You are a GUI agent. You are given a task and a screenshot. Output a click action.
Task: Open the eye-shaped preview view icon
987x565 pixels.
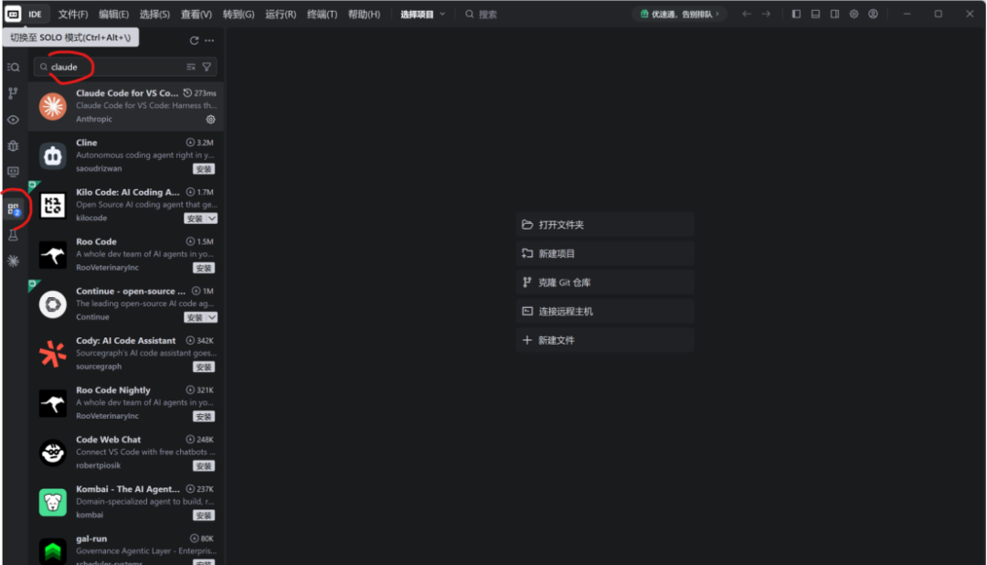pyautogui.click(x=13, y=120)
